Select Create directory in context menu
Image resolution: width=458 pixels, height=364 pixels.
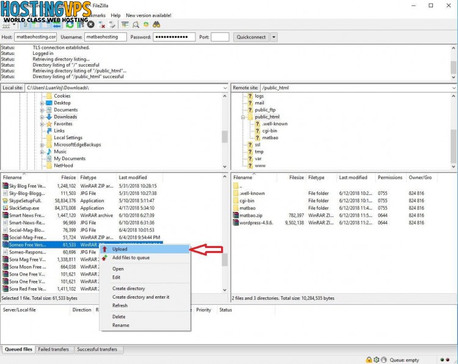pos(145,288)
